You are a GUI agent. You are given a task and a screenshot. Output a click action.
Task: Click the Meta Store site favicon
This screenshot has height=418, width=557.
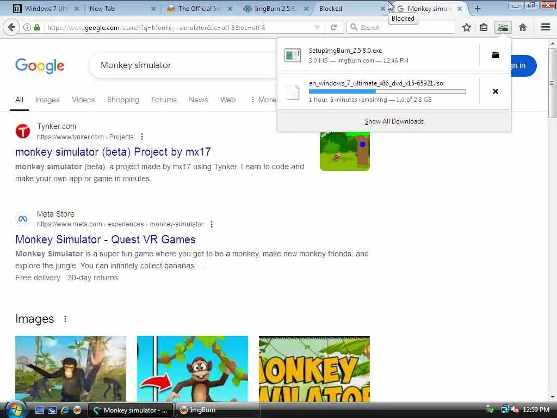point(23,219)
